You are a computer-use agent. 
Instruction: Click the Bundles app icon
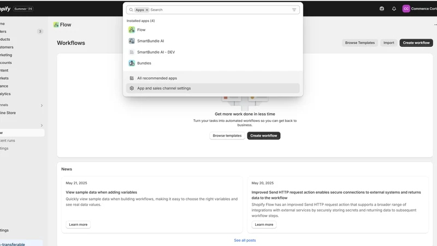pyautogui.click(x=132, y=63)
